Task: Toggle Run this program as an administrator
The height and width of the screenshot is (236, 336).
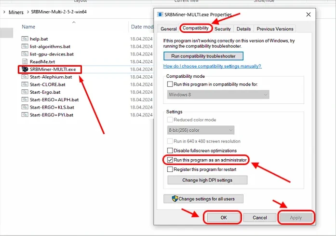Action: click(170, 160)
